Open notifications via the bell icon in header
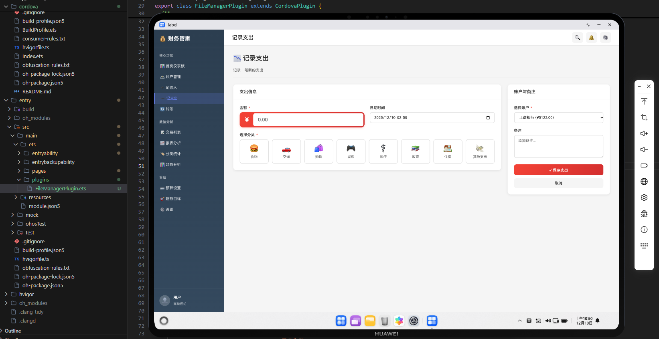 [x=592, y=38]
